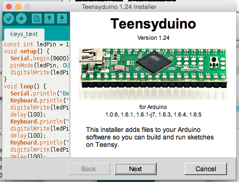This screenshot has width=239, height=182.
Task: Click the Serial.begin(9600) code line
Action: coord(40,58)
